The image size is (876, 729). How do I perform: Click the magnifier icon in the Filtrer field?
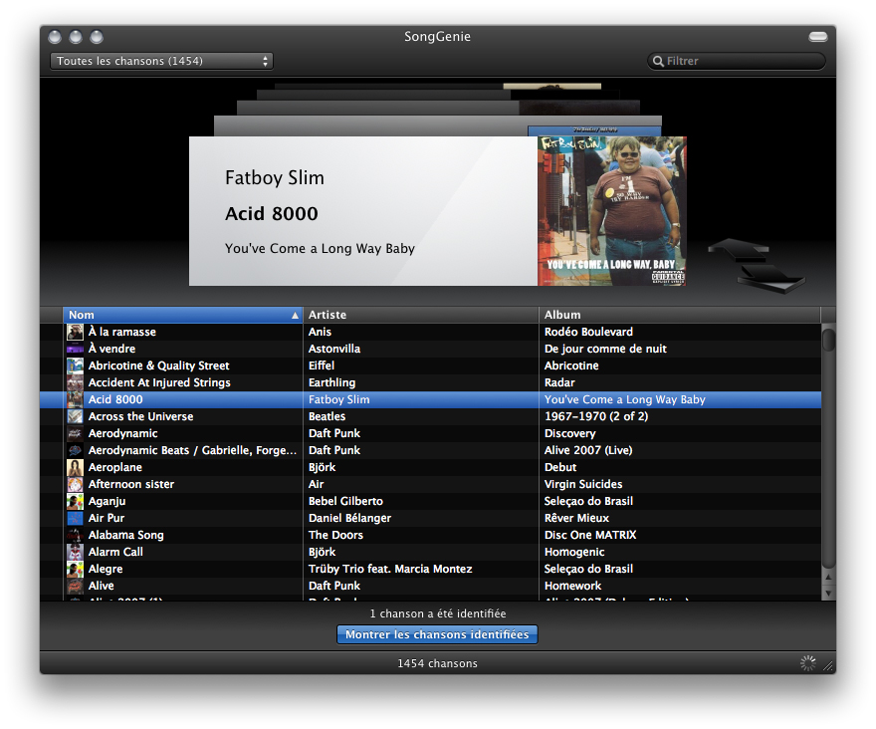pyautogui.click(x=659, y=61)
